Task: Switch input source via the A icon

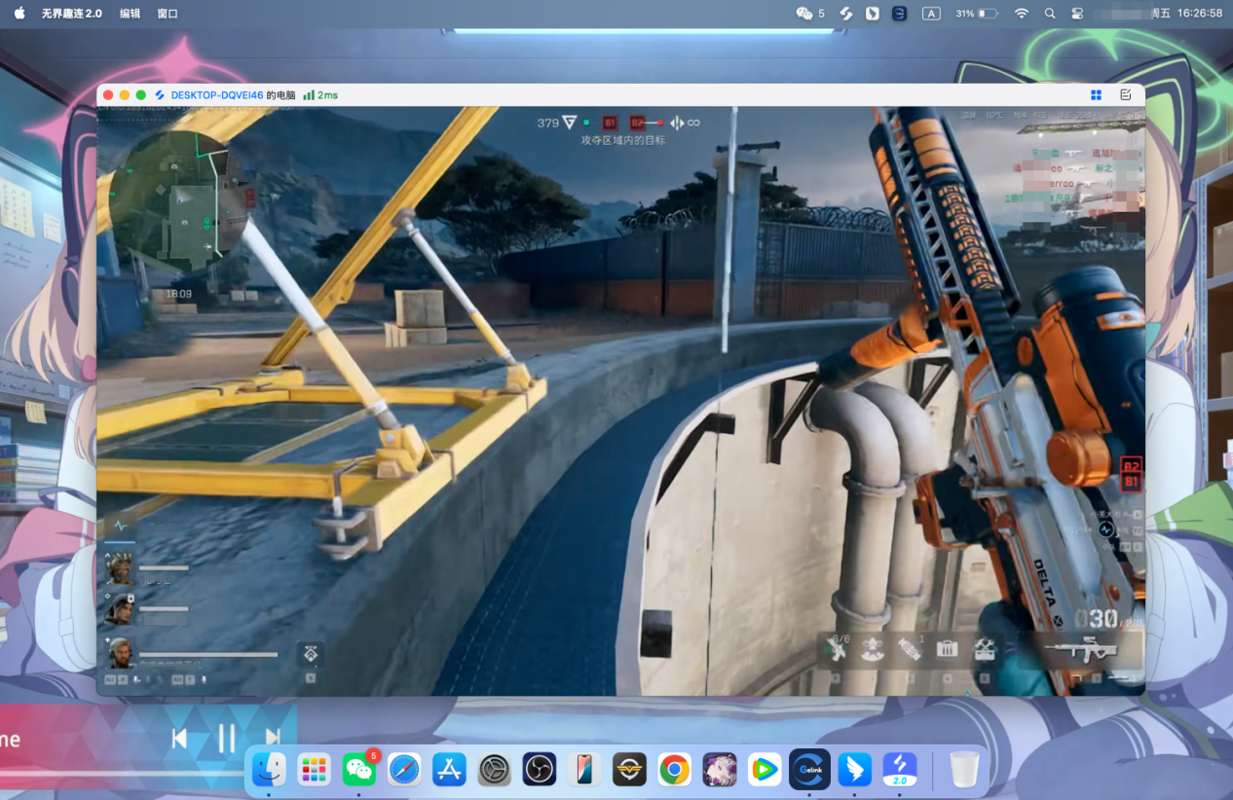Action: coord(931,14)
